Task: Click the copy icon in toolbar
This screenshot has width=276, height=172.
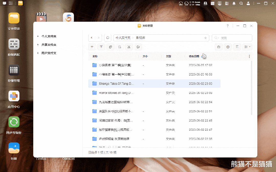Action: [x=110, y=47]
